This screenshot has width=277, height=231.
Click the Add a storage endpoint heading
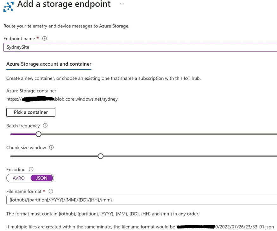[x=64, y=4]
